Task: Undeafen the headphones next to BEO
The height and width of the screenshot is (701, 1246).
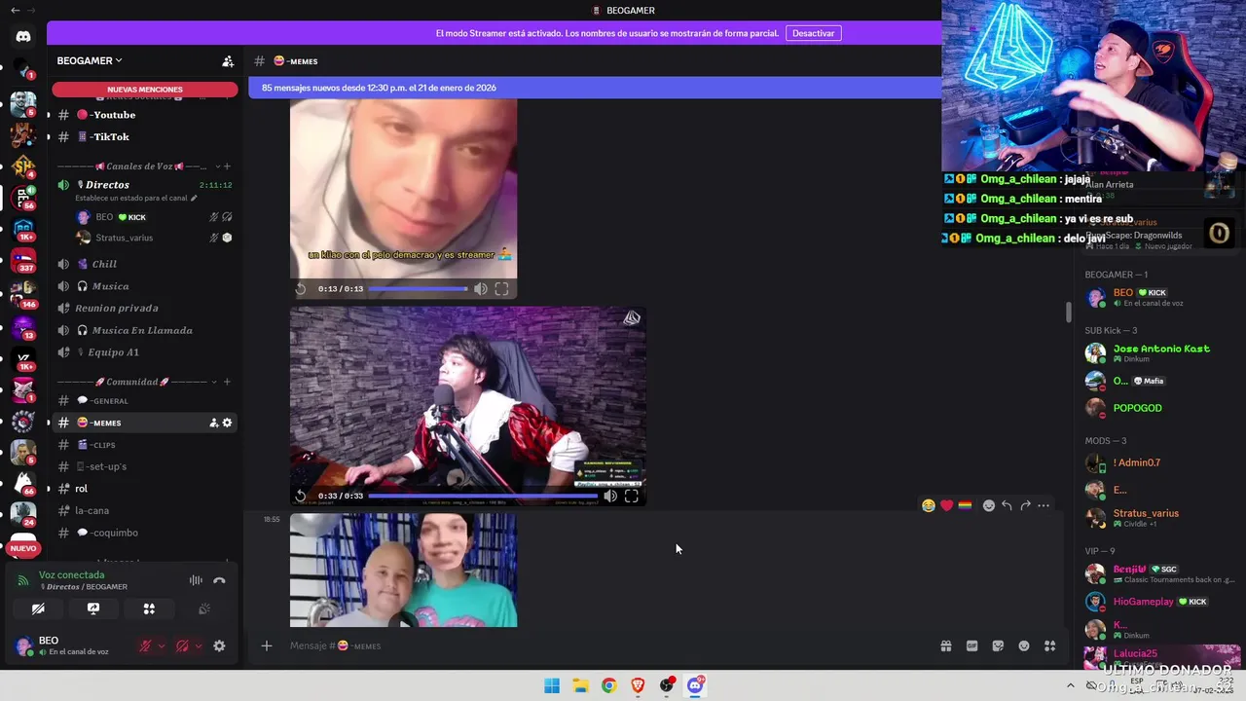Action: tap(182, 646)
